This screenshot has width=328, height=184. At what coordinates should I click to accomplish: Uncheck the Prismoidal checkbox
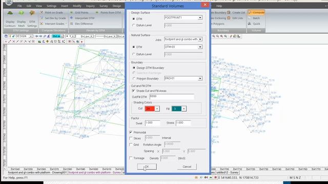pyautogui.click(x=131, y=132)
